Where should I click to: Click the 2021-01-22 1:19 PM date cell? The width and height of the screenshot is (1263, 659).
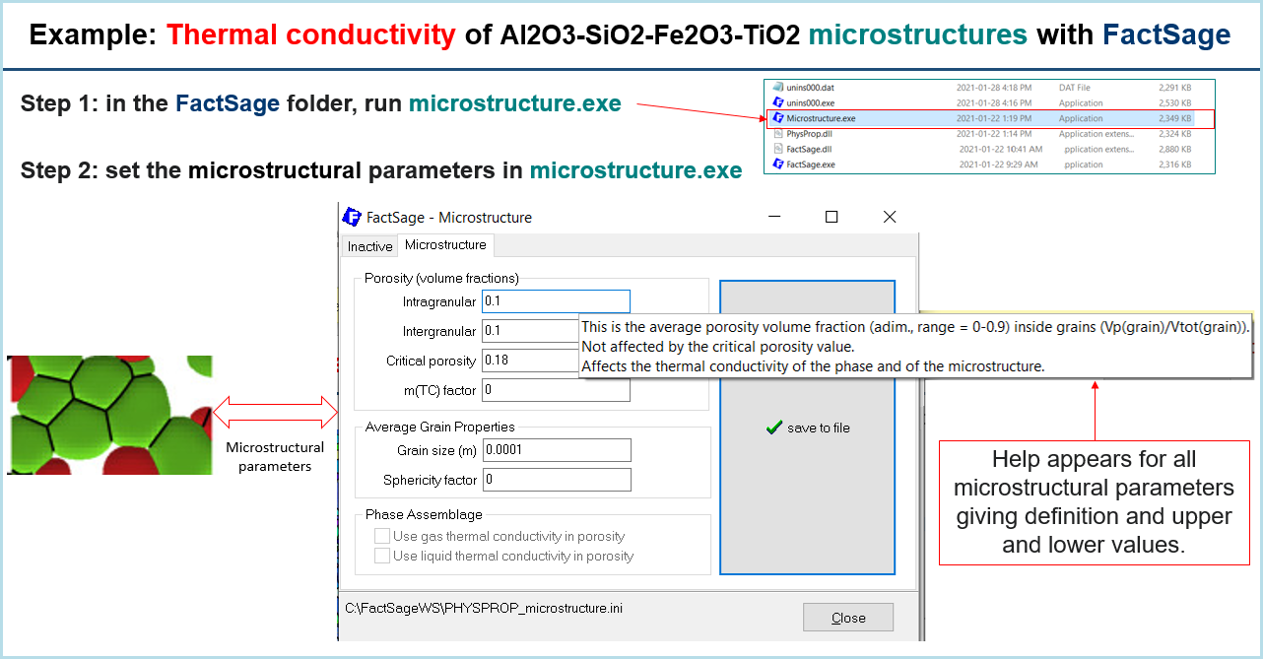(994, 118)
